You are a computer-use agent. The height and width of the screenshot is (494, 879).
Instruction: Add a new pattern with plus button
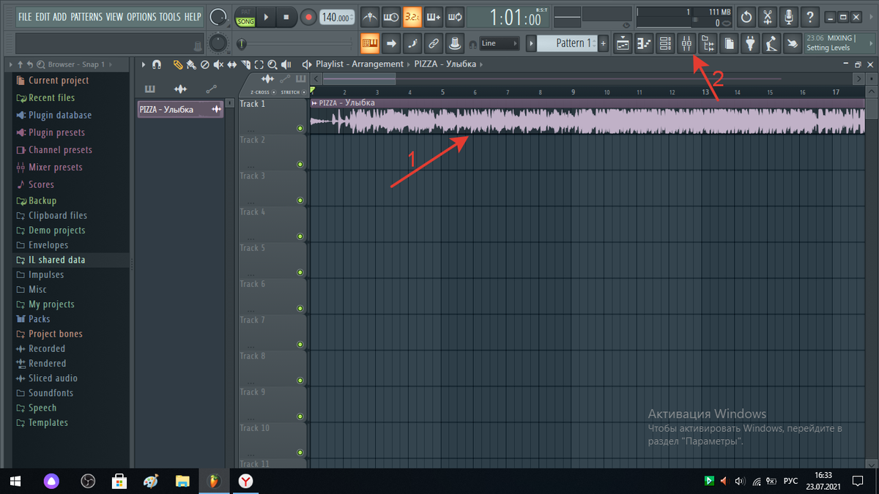pos(604,43)
